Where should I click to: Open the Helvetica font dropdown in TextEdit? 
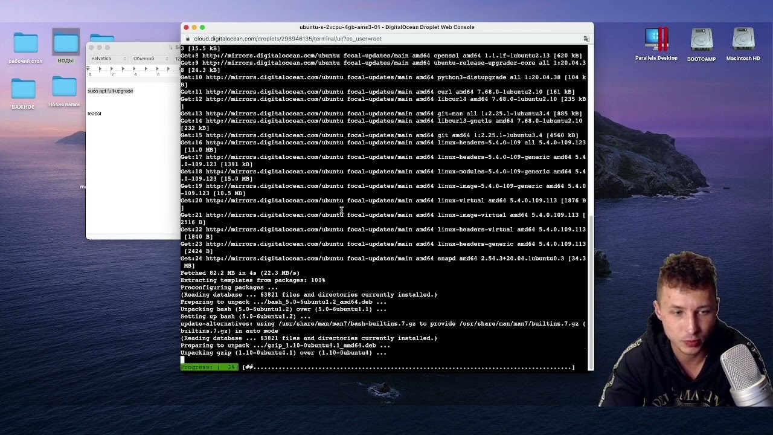pyautogui.click(x=107, y=59)
